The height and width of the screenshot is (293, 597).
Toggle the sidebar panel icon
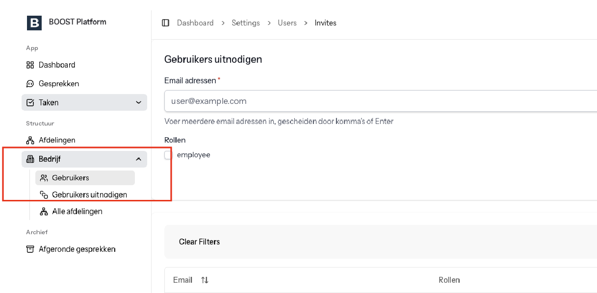click(x=165, y=23)
